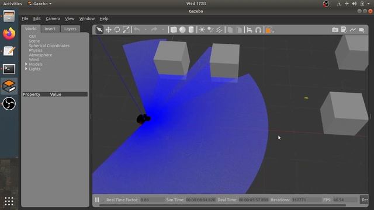Select GUI in the world tree
Image resolution: width=374 pixels, height=210 pixels.
coord(32,36)
